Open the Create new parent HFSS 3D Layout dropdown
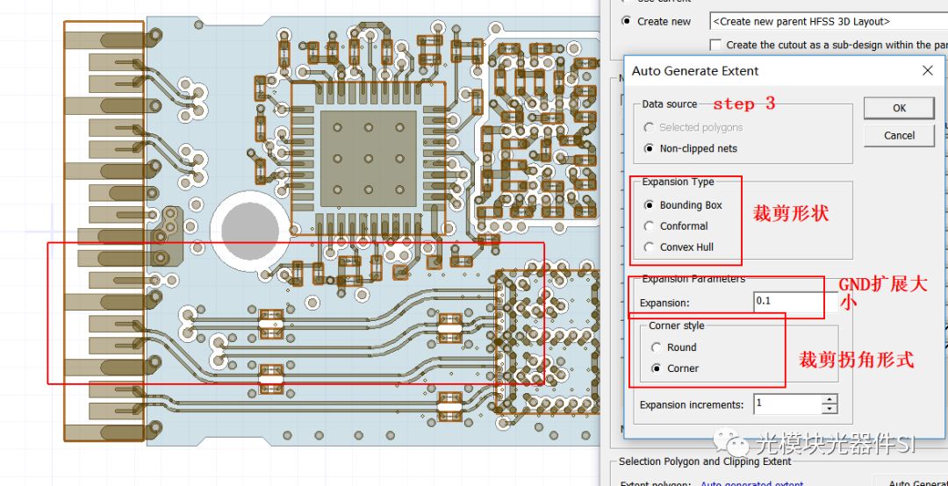 (829, 21)
